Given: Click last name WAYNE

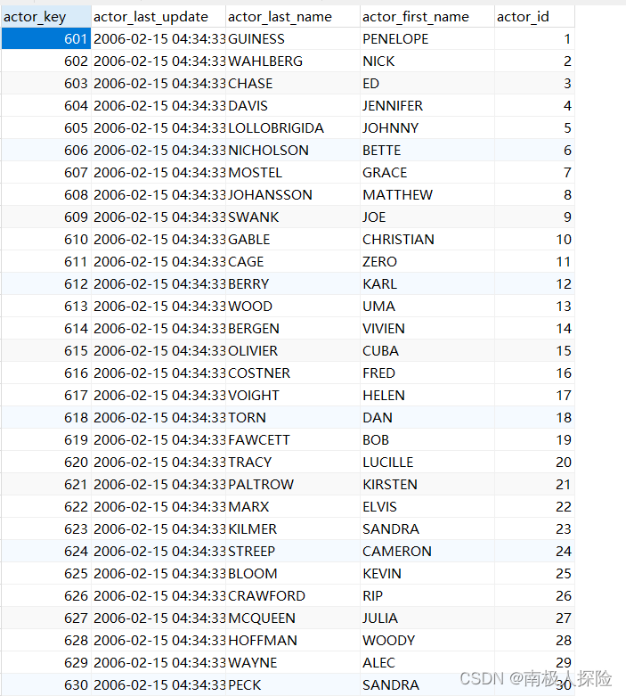Looking at the screenshot, I should click(252, 662).
